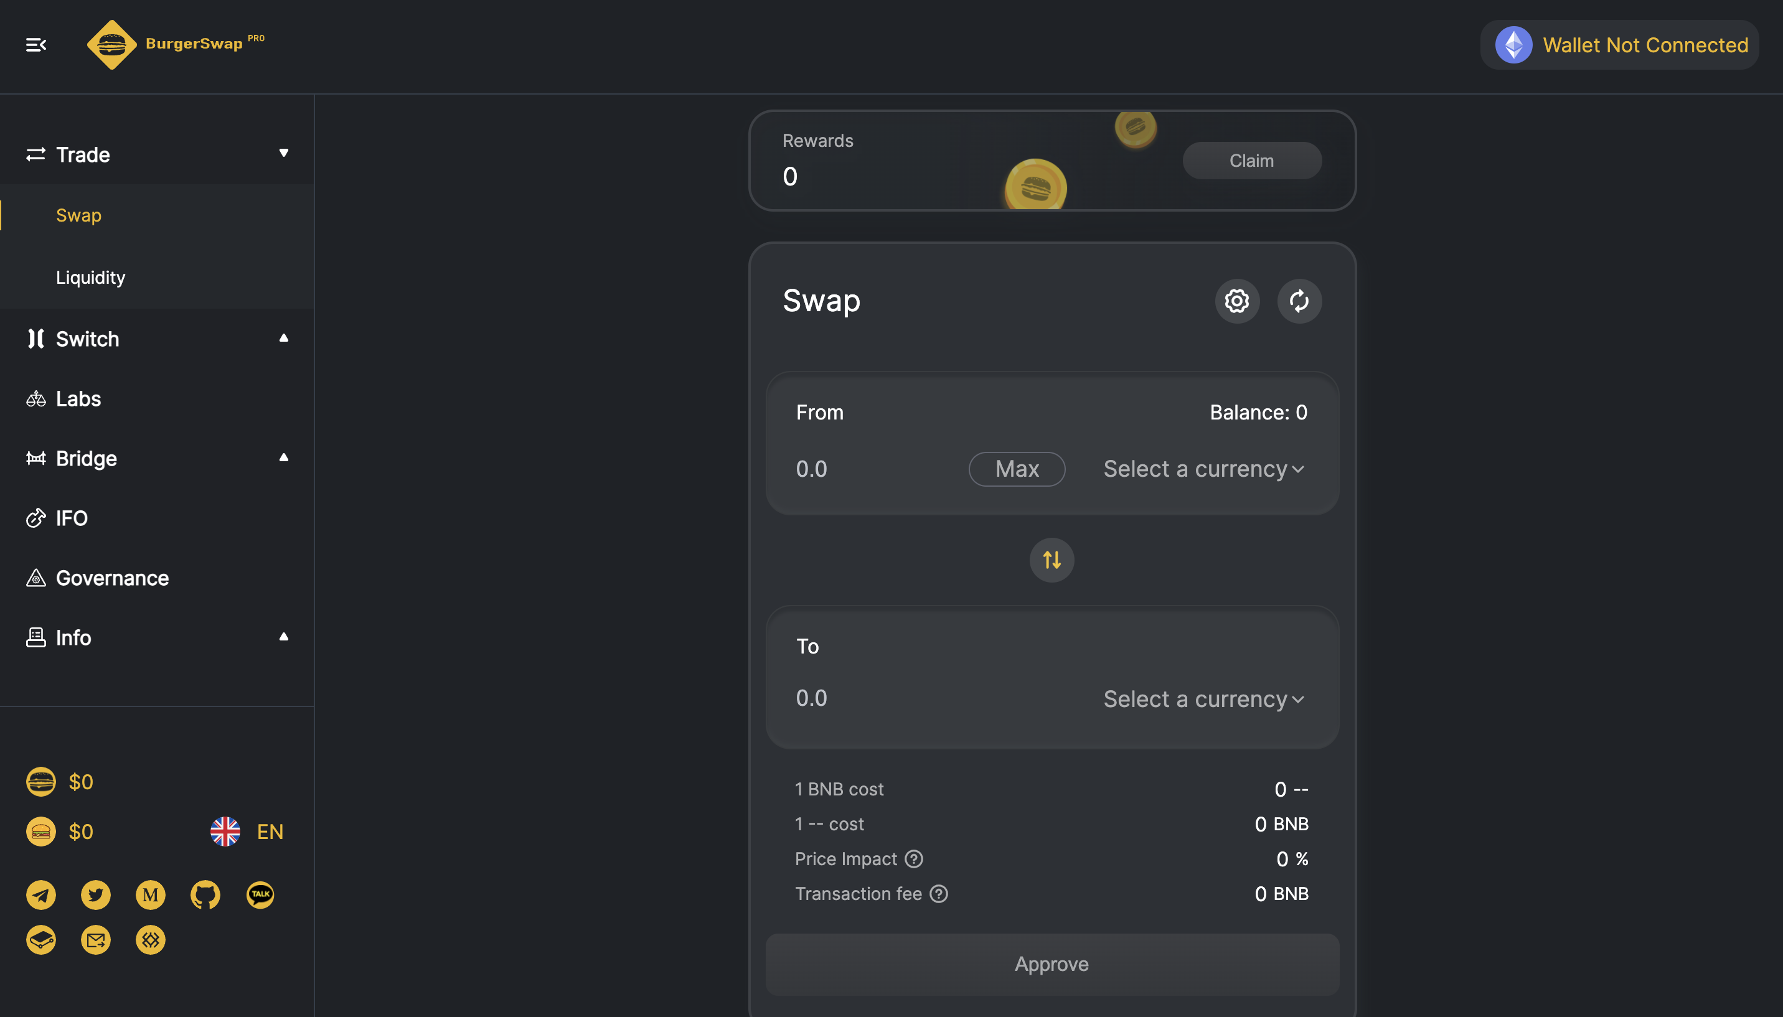The image size is (1783, 1017).
Task: Open the GitHub social link icon
Action: [205, 895]
